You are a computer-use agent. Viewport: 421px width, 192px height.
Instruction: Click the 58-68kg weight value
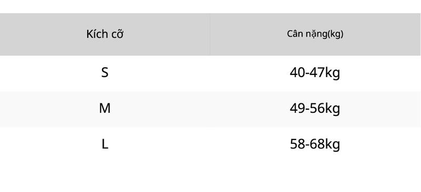click(x=315, y=145)
